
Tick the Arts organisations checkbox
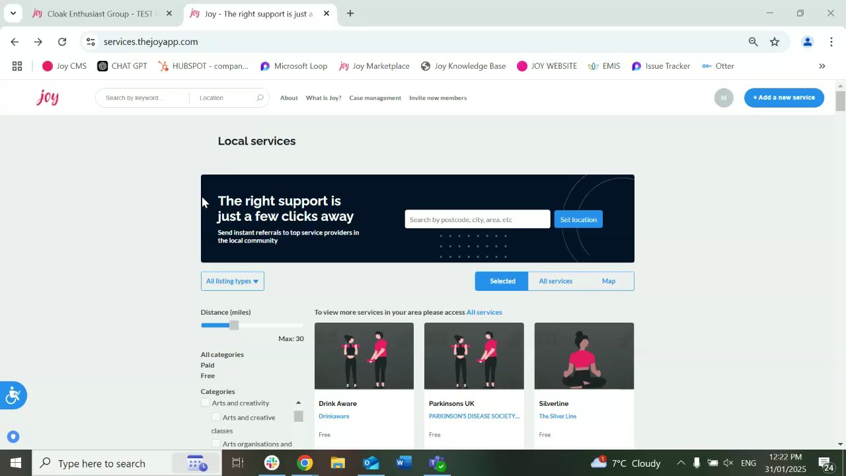pos(216,444)
